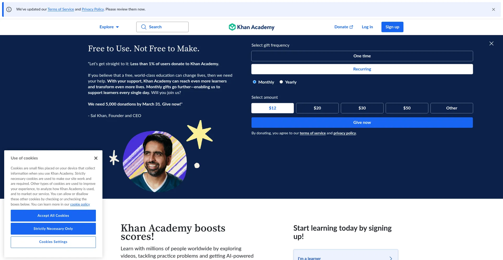Click the 'Khan Academy boosts scores!' heading
The image size is (503, 260).
click(173, 232)
